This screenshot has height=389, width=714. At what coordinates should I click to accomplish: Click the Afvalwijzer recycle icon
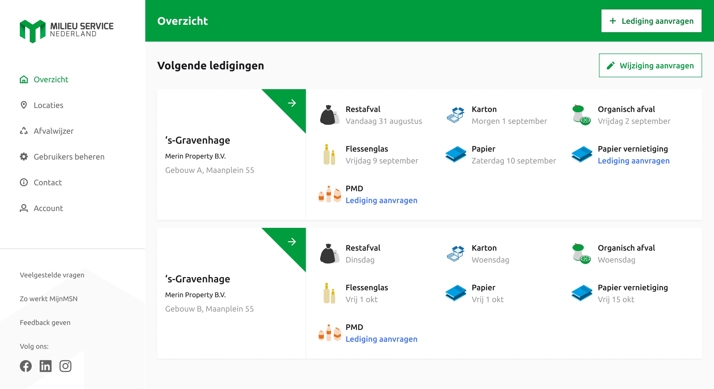[x=23, y=131]
